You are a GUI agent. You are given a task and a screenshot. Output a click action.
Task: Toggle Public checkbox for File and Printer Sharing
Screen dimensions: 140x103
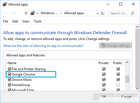pyautogui.click(x=118, y=69)
